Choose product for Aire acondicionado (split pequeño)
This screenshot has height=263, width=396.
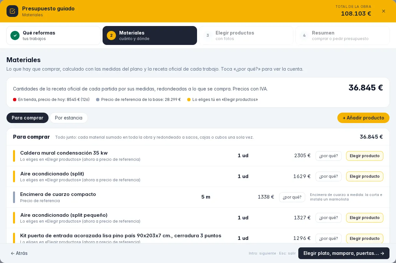[365, 218]
